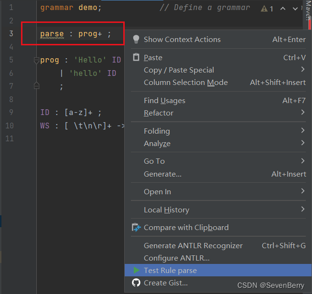Select Generate... menu entry
Screen dimensions: 312x294
click(x=218, y=174)
